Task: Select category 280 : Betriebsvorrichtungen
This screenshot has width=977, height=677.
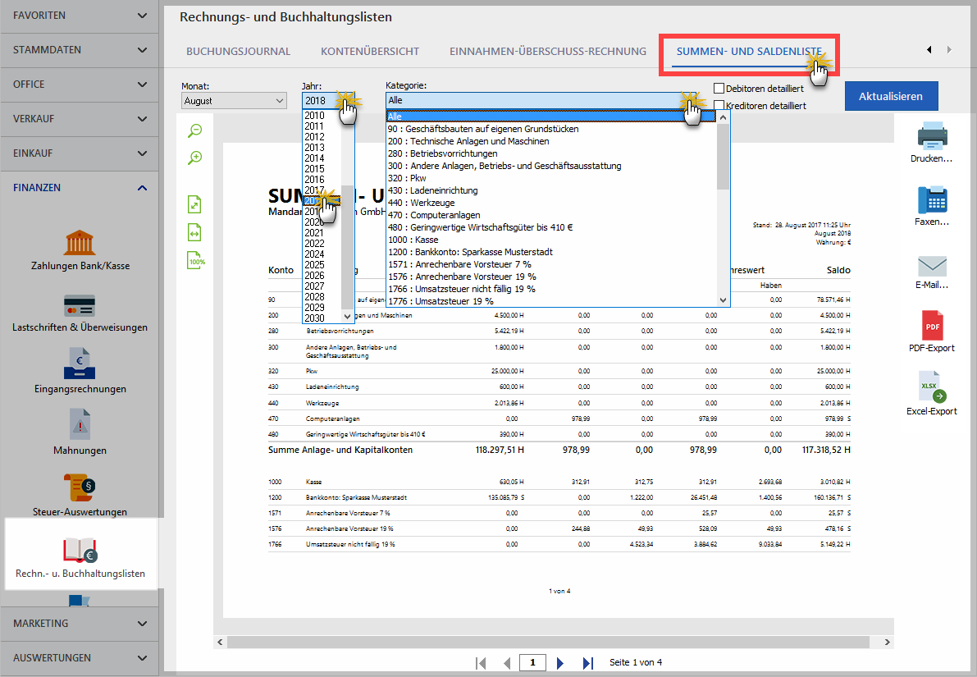Action: point(551,153)
